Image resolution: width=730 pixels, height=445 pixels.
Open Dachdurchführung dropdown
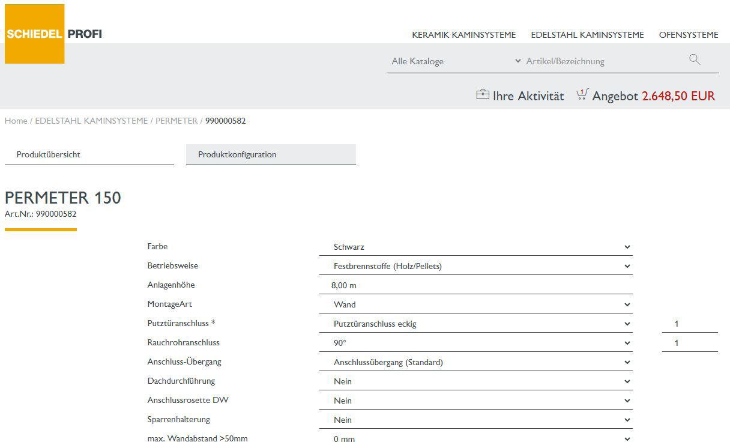(x=475, y=381)
